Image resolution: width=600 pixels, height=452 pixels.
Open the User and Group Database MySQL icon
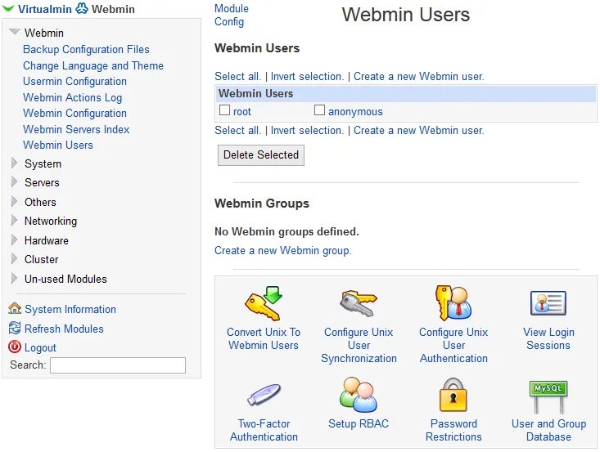[548, 397]
